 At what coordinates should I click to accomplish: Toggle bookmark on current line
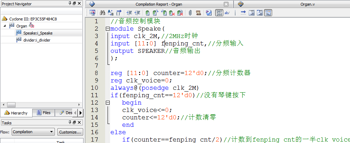tap(147, 13)
